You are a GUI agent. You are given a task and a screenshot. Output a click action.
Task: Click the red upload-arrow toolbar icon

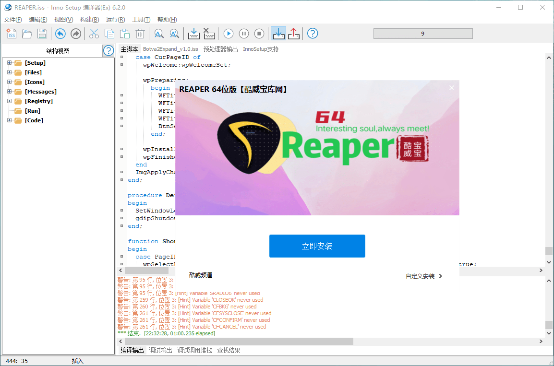coord(294,34)
